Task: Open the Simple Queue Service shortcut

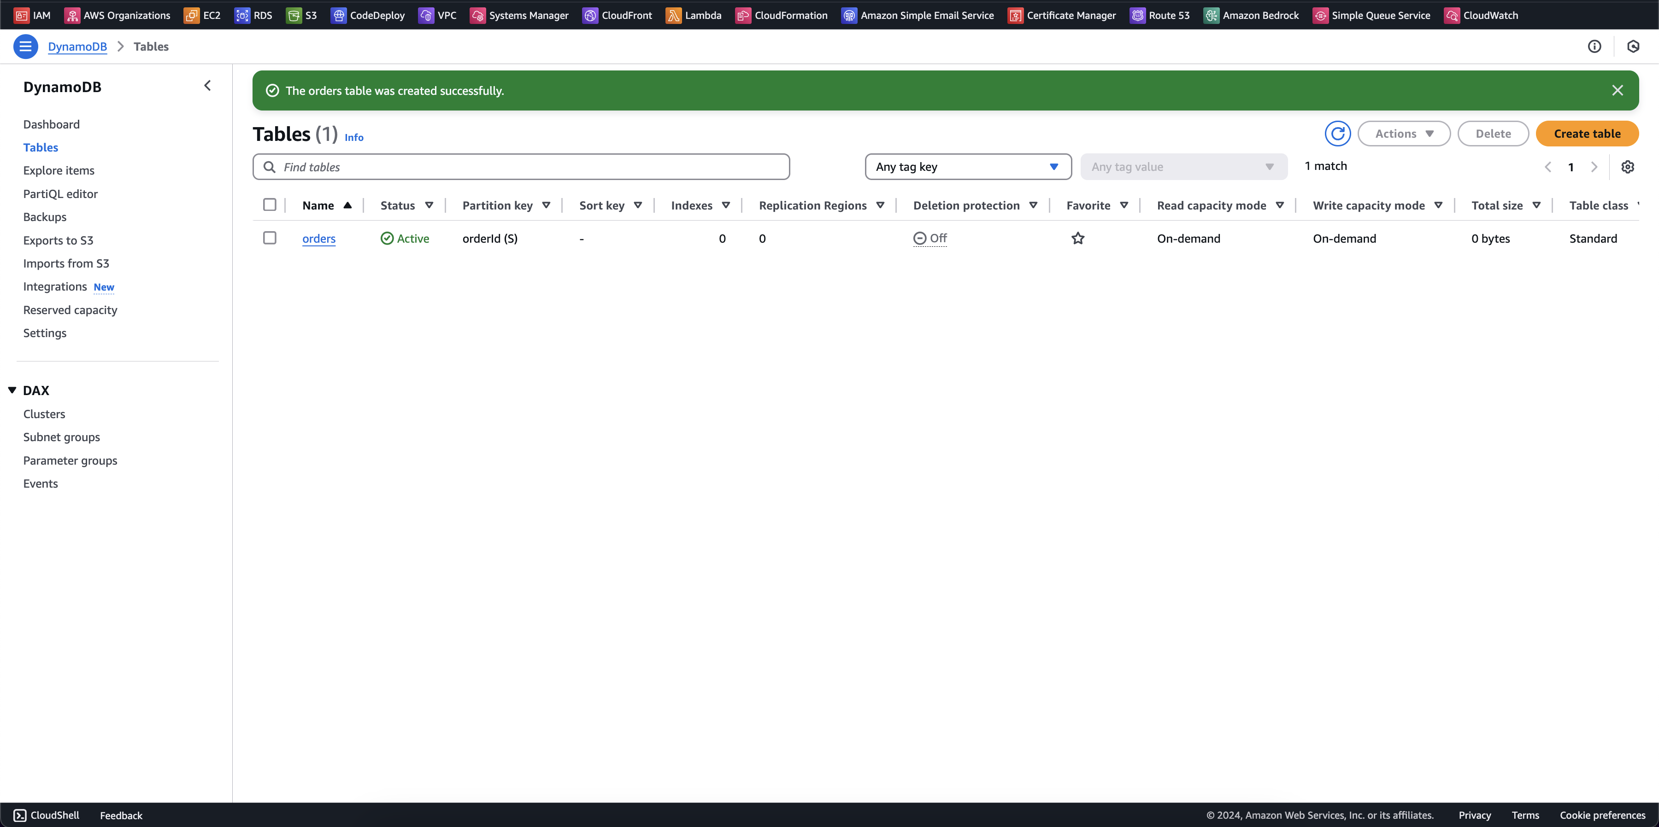Action: 1372,16
